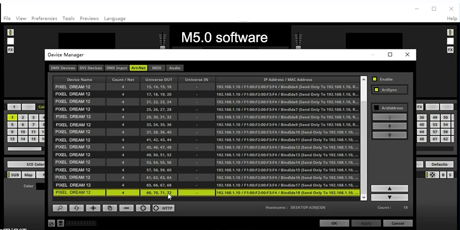
Task: Click the circular arrows refresh button
Action: 76,208
